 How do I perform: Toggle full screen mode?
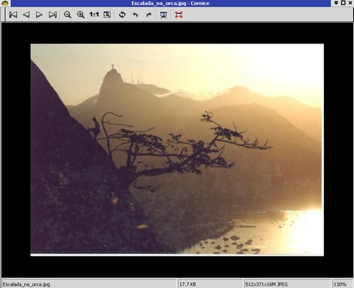178,15
